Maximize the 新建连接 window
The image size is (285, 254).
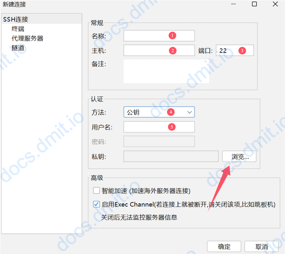pos(254,4)
